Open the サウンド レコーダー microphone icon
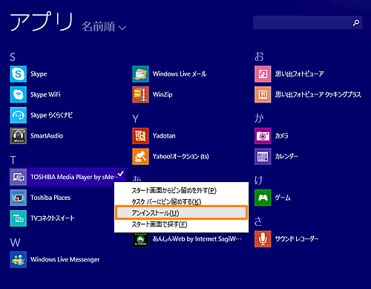Image resolution: width=371 pixels, height=289 pixels. [x=263, y=239]
